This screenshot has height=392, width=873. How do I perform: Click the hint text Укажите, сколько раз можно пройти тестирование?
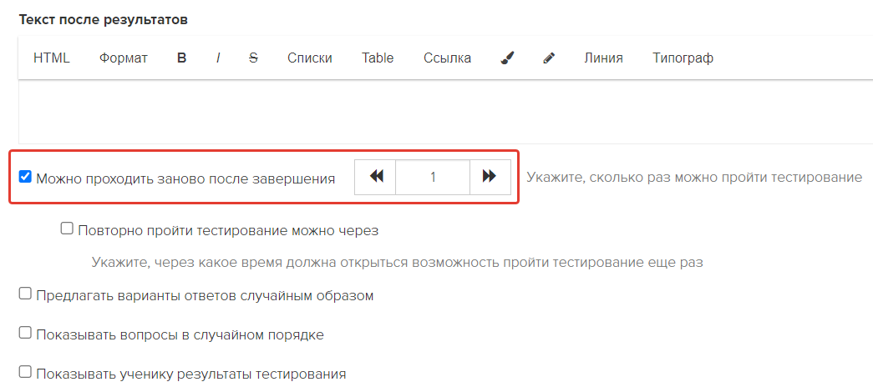click(694, 178)
